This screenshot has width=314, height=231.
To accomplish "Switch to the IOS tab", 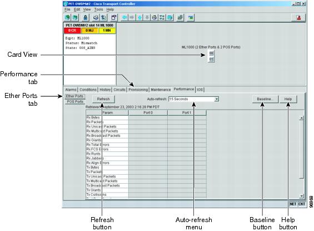I will coord(200,90).
